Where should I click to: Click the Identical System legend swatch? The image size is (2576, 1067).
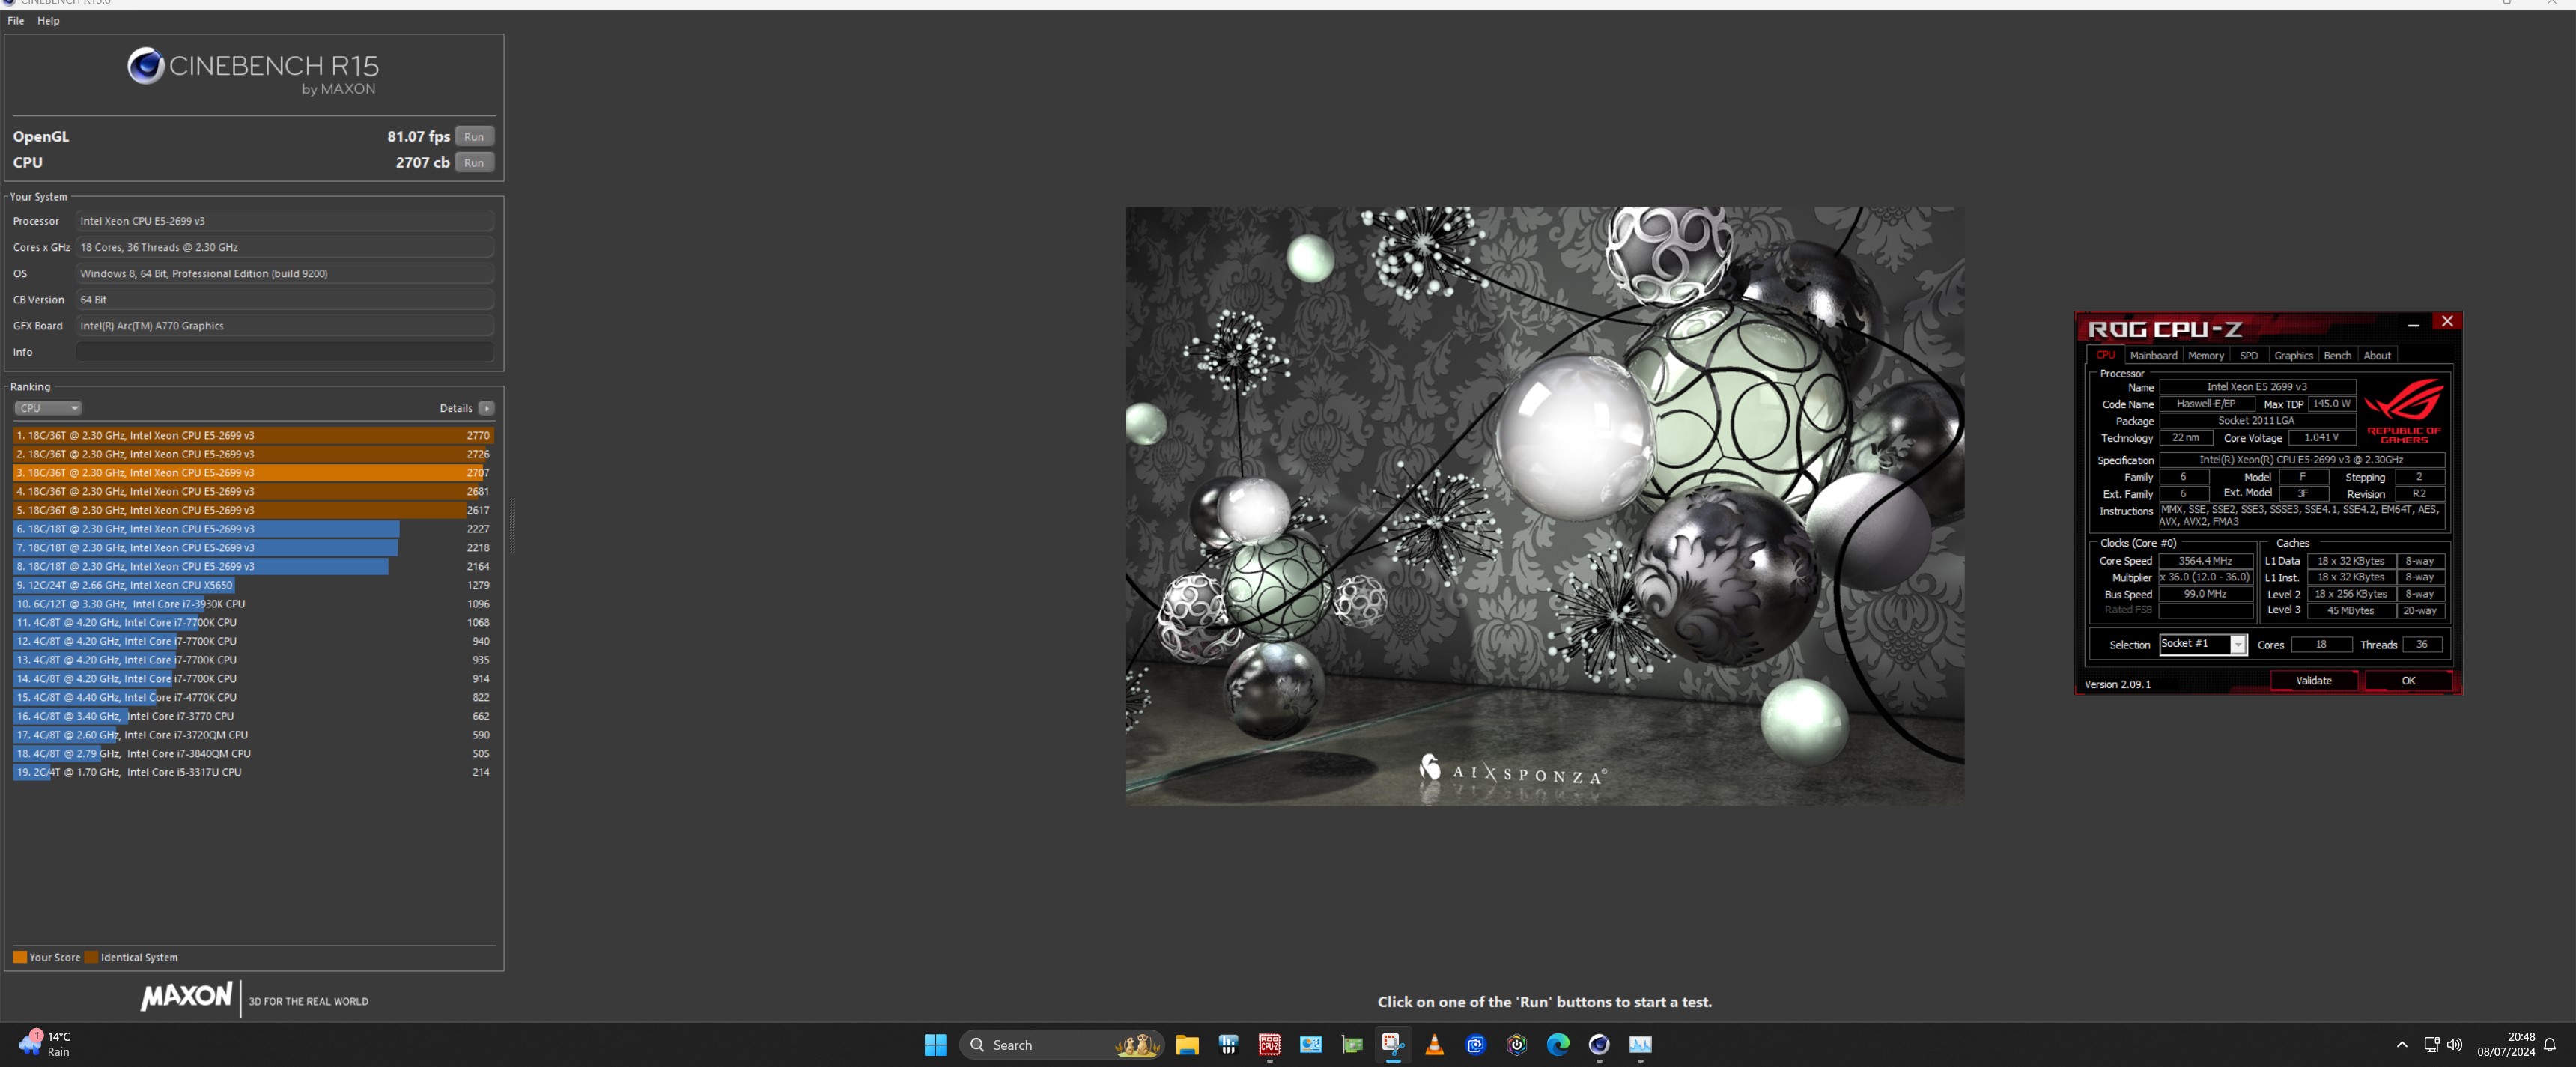pyautogui.click(x=92, y=957)
